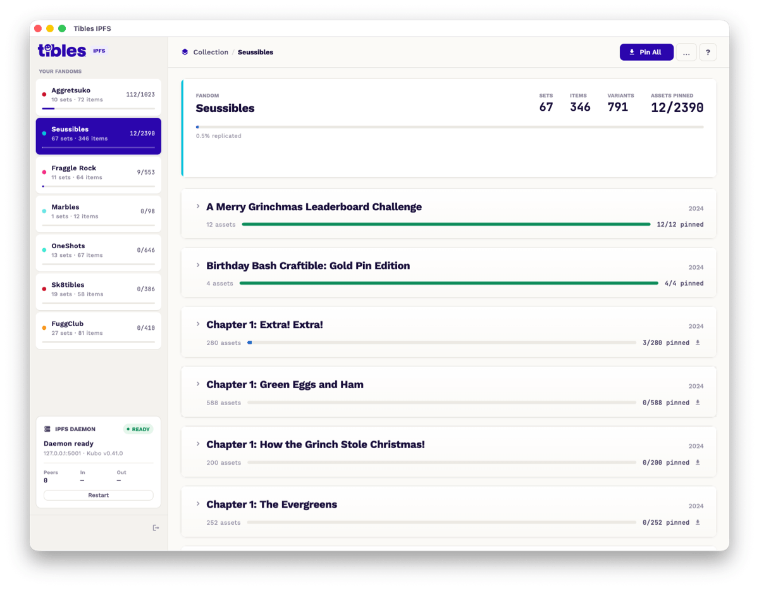Open the Sk8tibles fandom
Viewport: 759px width, 590px height.
point(99,292)
